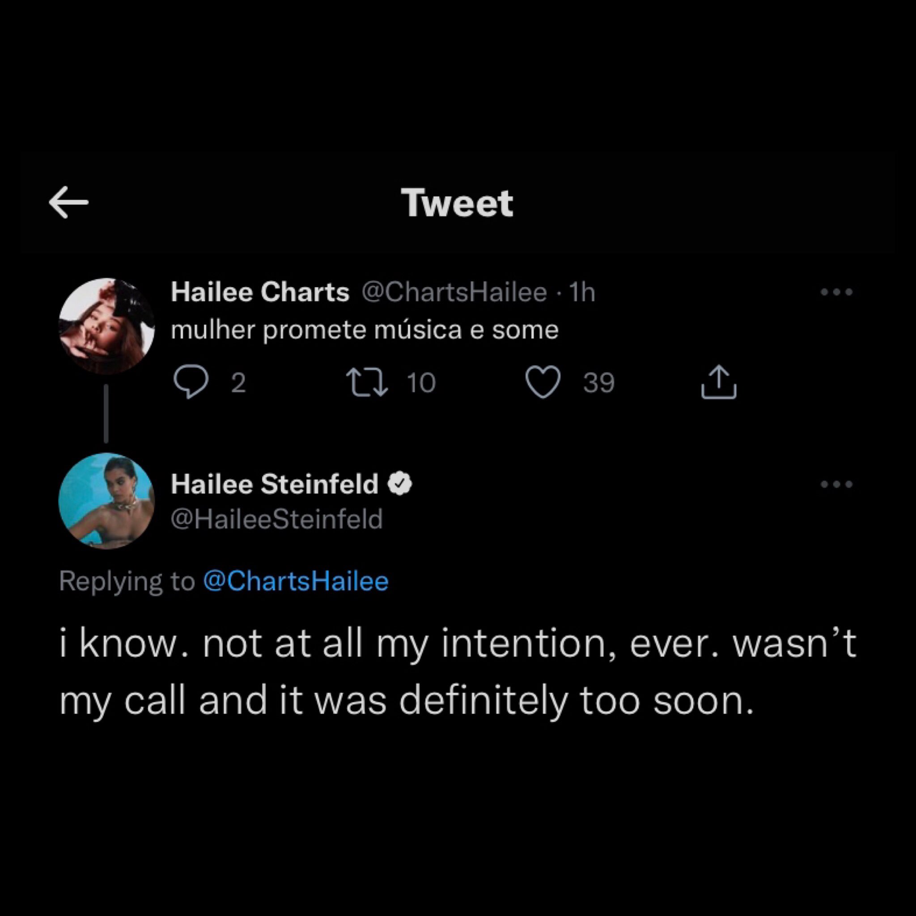Click the reply speech bubble icon
This screenshot has width=916, height=916.
(x=191, y=382)
